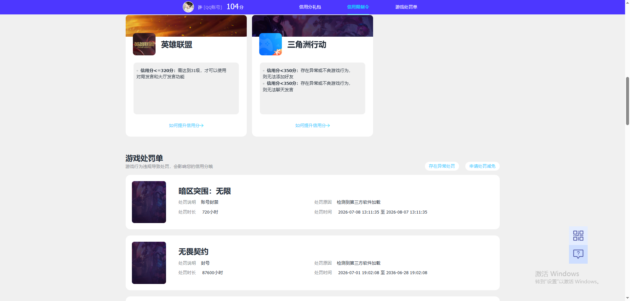Viewport: 630px width, 301px height.
Task: Switch to 信用限制令 tab
Action: click(358, 7)
